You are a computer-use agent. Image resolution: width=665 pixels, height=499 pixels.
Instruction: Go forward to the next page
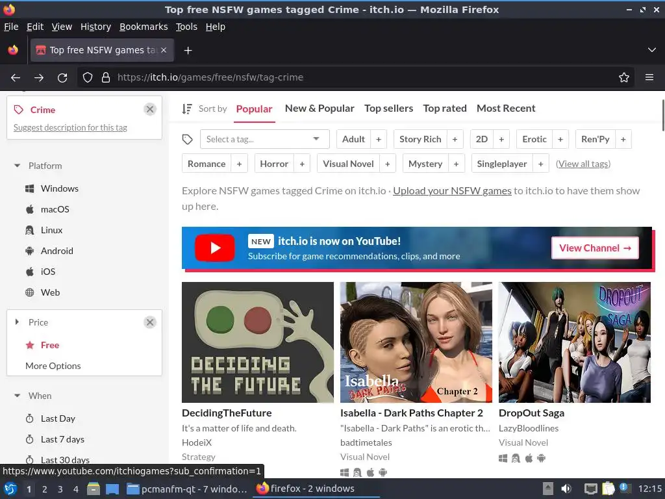(x=38, y=78)
